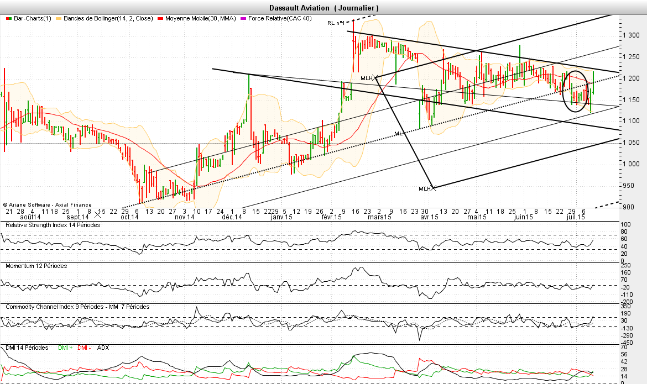Viewport: 647px width, 384px height.
Task: Click the 'janv.15' month label
Action: pyautogui.click(x=282, y=217)
